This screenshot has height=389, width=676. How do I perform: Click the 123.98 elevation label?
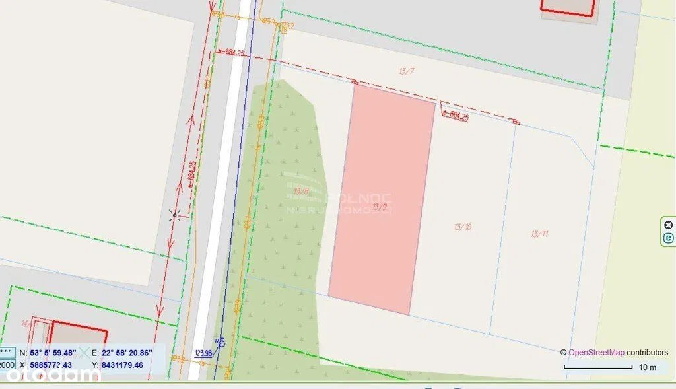click(x=203, y=353)
